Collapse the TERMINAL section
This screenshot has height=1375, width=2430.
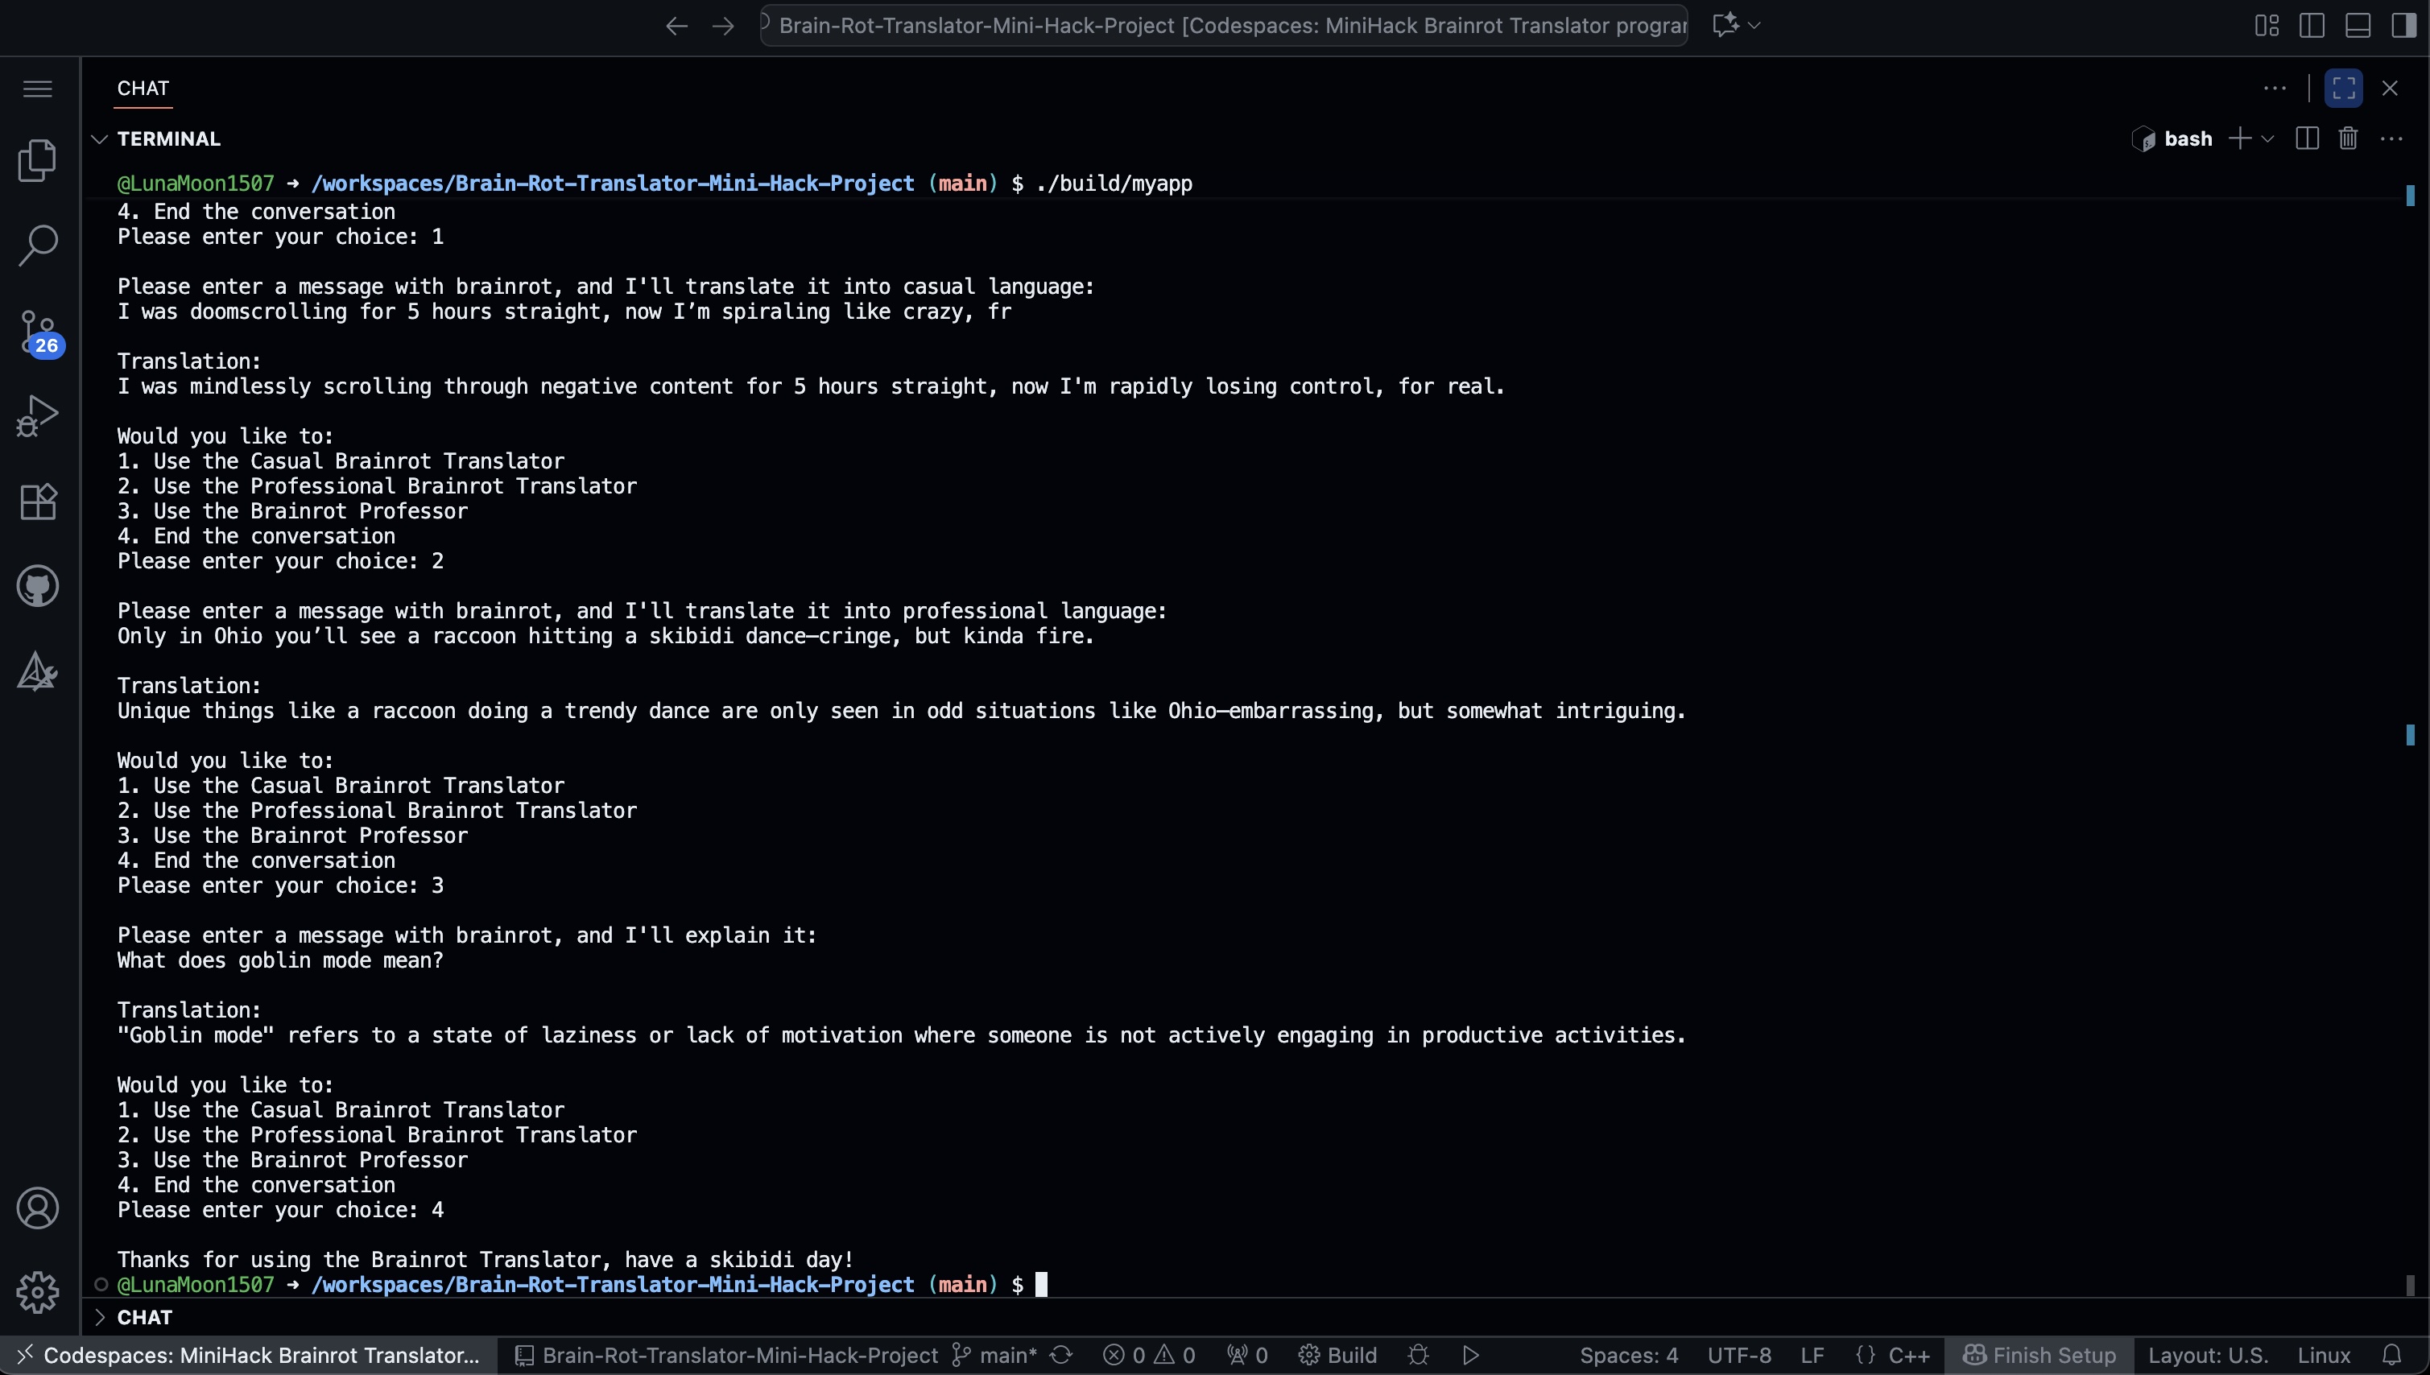click(x=99, y=138)
